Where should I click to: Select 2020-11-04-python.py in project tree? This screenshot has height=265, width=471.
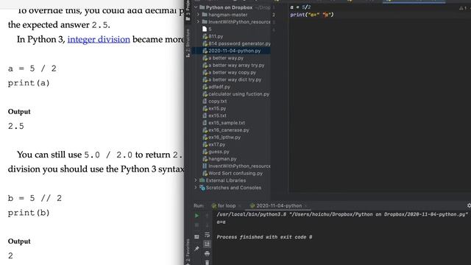click(x=231, y=51)
